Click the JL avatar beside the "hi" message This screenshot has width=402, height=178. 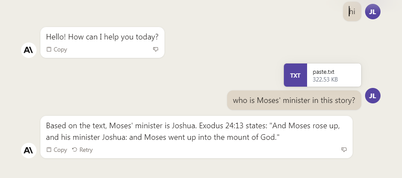372,12
